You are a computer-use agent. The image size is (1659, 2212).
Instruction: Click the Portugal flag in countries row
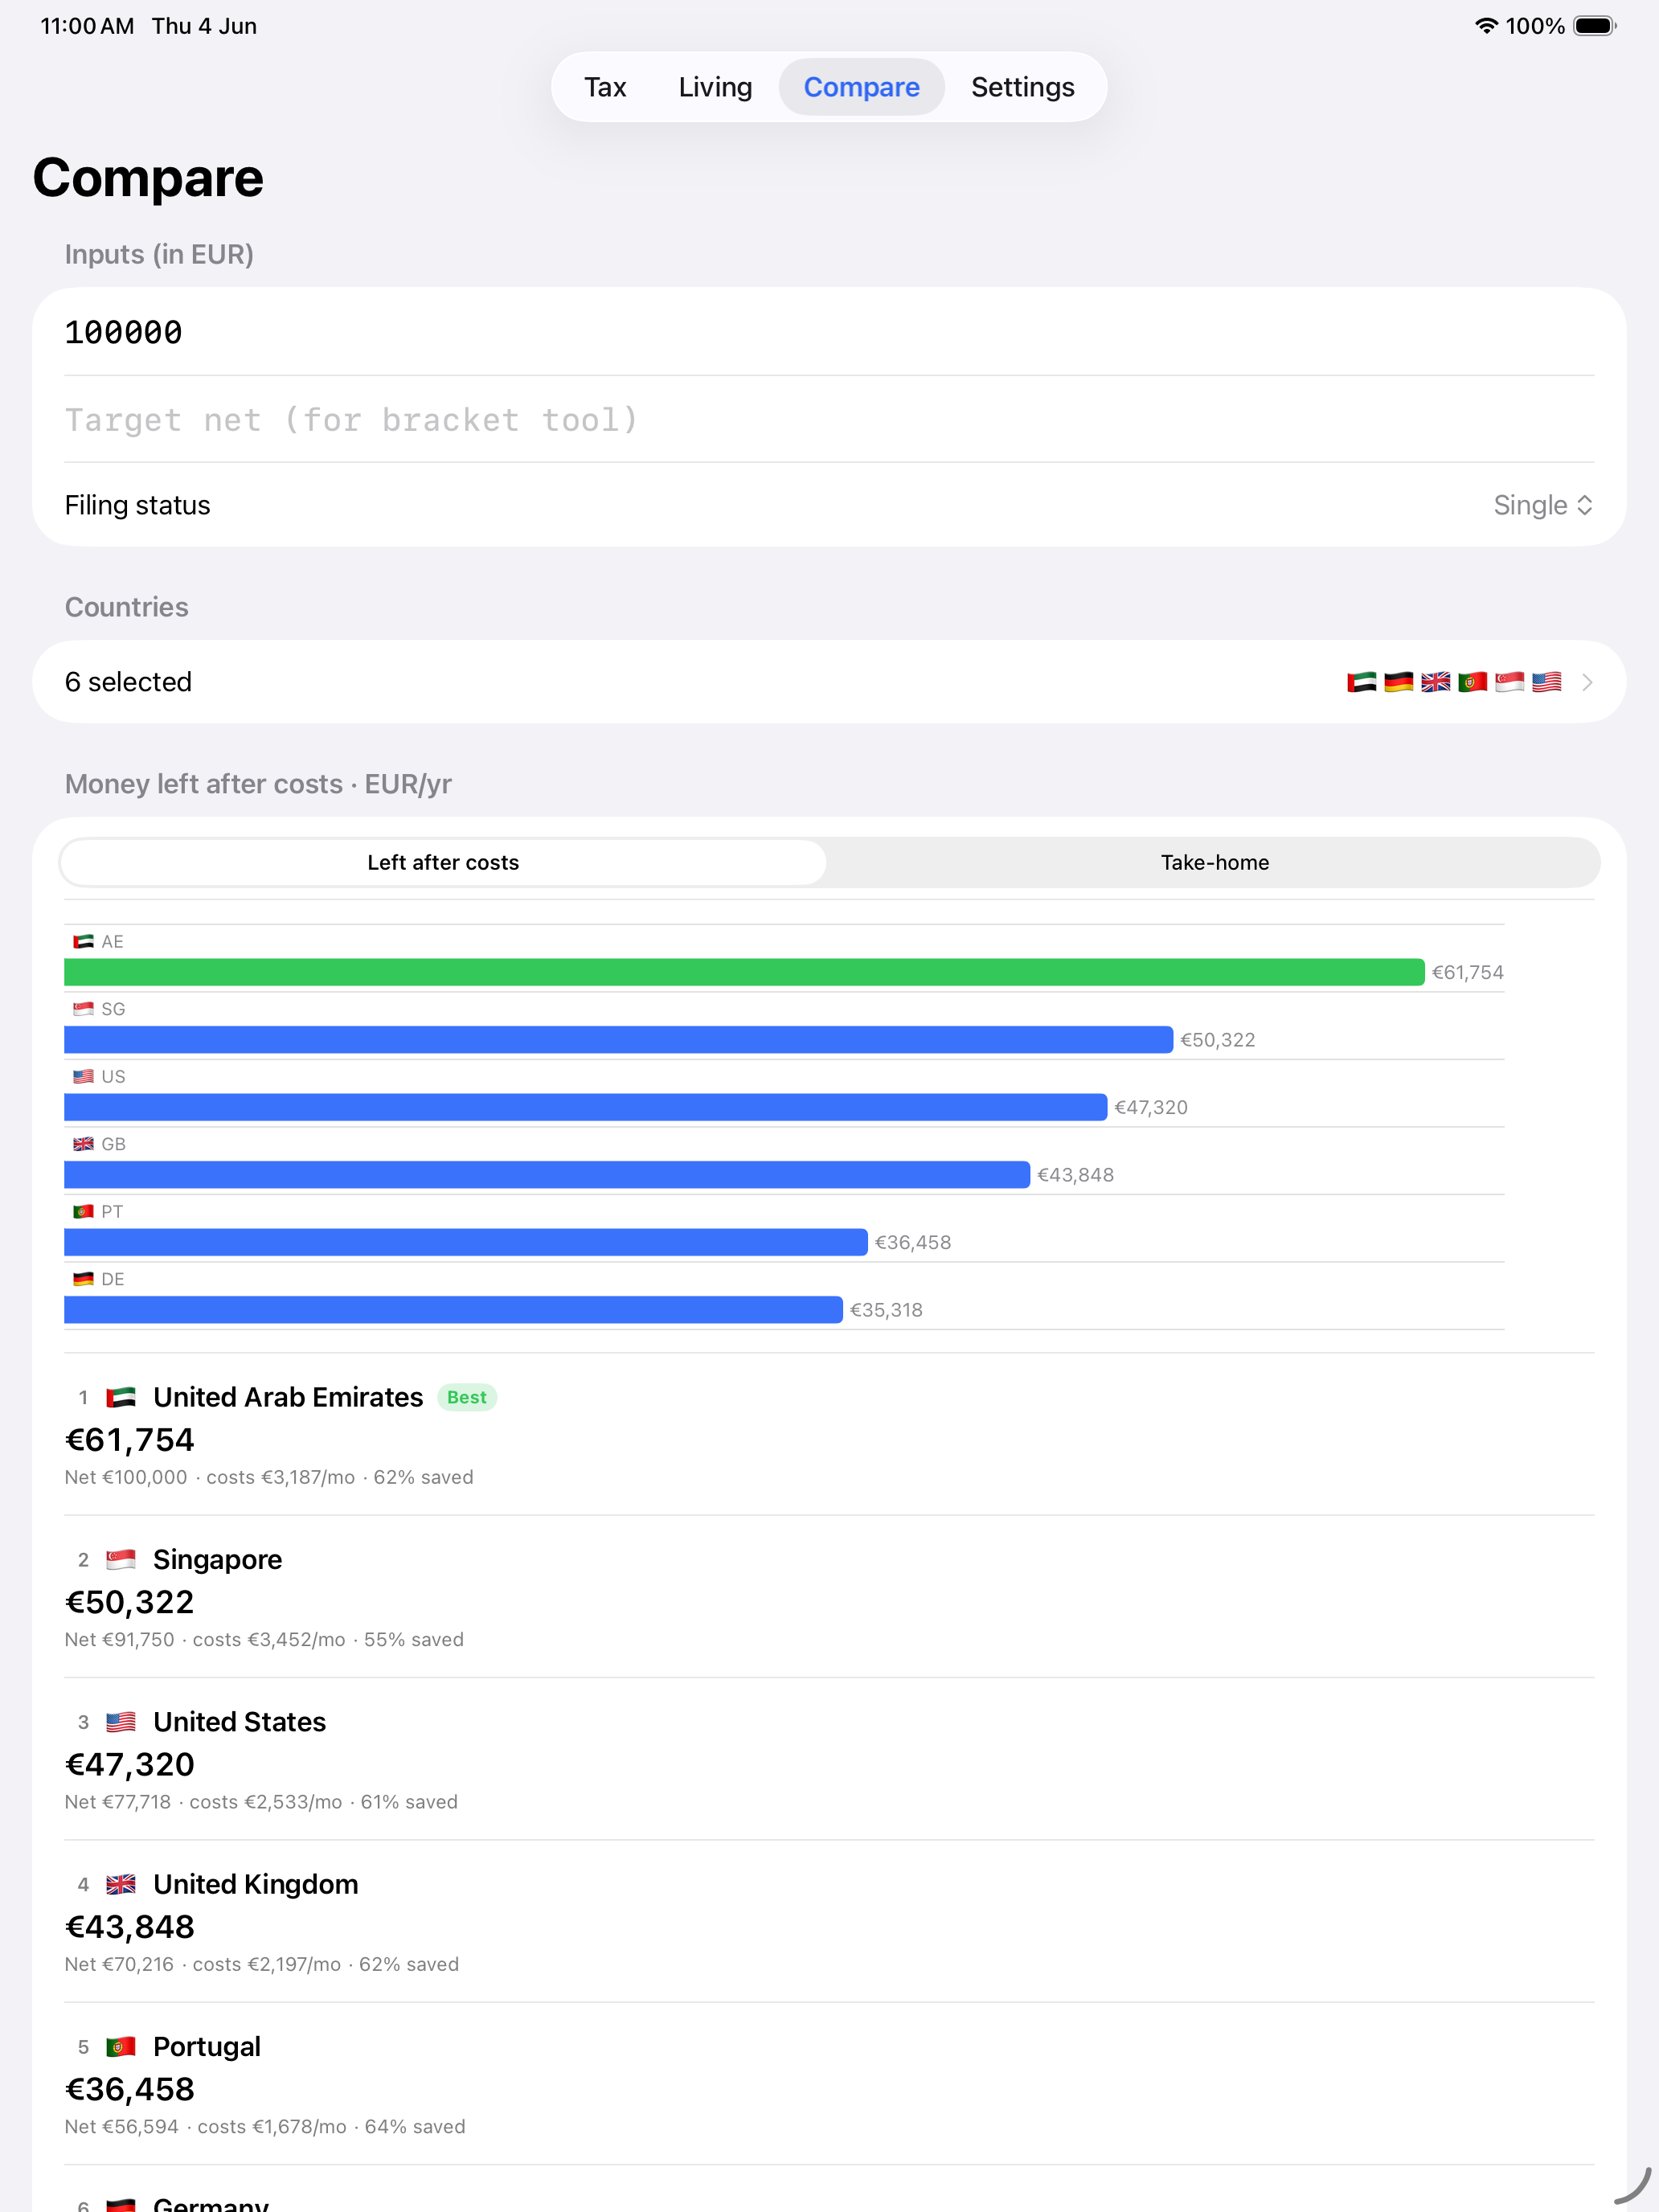(x=1472, y=682)
